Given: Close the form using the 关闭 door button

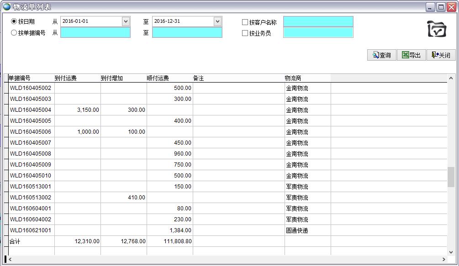Looking at the screenshot, I should pyautogui.click(x=441, y=55).
